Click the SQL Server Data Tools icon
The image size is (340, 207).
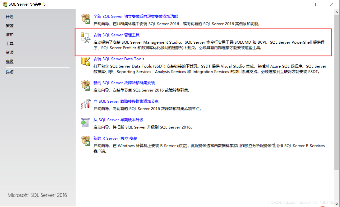(x=86, y=62)
